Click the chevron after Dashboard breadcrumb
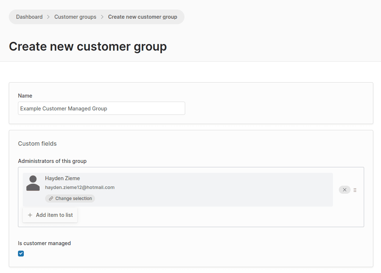Viewport: 381px width, 273px height. click(48, 17)
